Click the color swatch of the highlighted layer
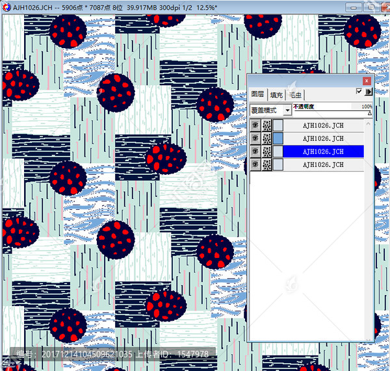 tap(278, 151)
